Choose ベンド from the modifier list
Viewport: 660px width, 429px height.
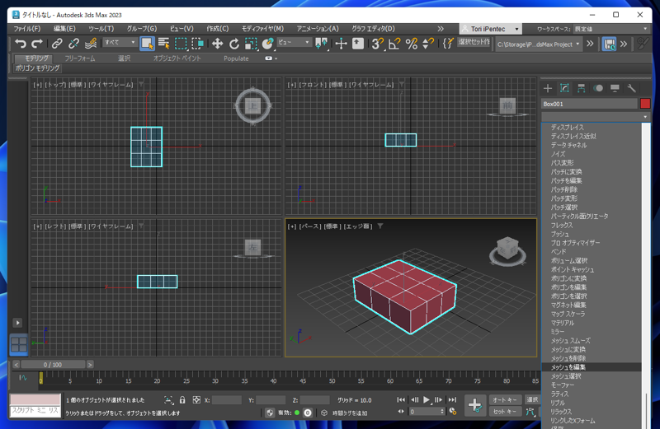[x=592, y=251]
